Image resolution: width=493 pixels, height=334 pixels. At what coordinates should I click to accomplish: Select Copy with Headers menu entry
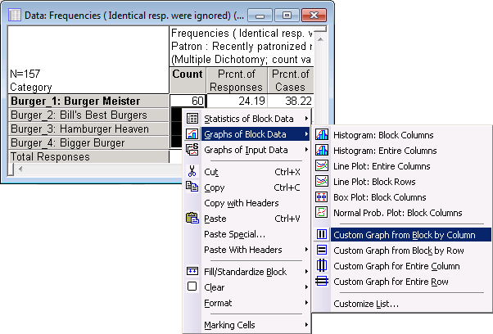click(x=241, y=203)
